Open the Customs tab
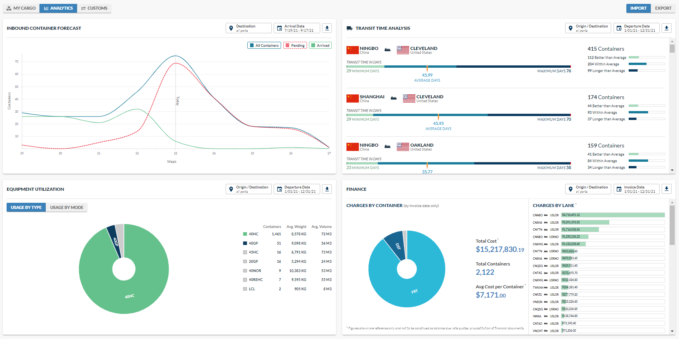 point(94,8)
